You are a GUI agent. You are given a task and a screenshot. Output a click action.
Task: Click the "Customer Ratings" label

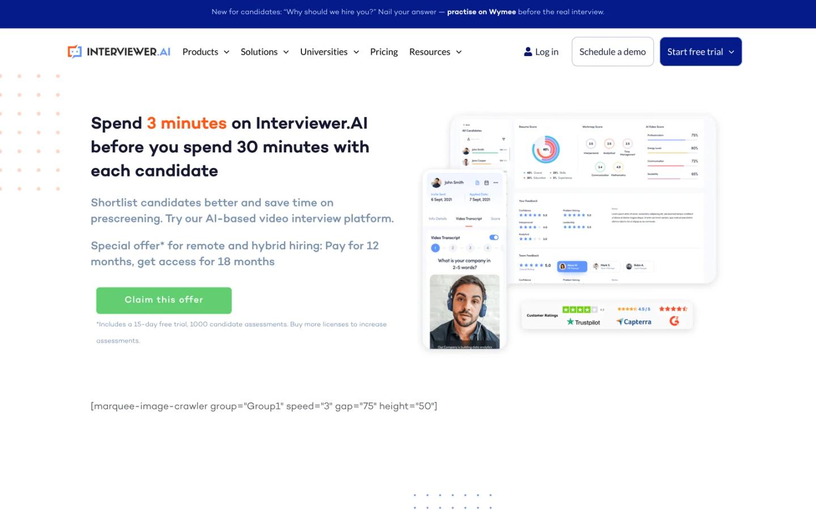(x=542, y=316)
